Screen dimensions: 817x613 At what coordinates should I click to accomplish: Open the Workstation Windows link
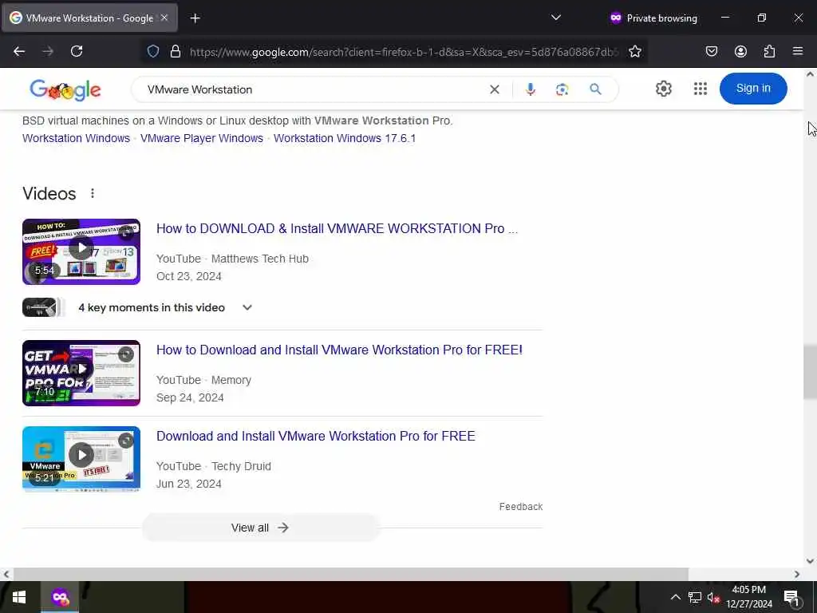tap(76, 138)
